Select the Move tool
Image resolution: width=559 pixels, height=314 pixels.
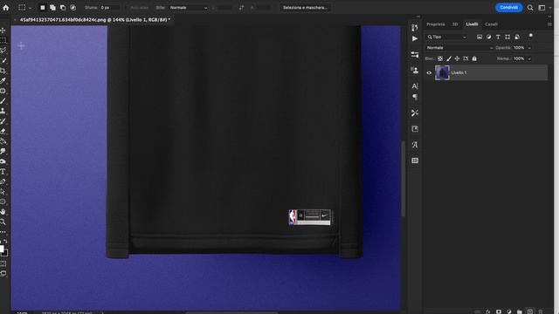pos(3,31)
